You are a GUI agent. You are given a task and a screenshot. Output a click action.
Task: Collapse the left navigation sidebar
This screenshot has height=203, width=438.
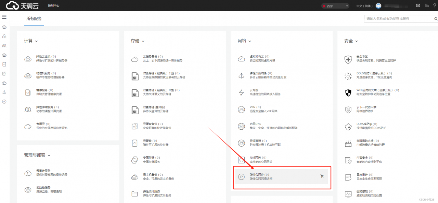pos(4,17)
